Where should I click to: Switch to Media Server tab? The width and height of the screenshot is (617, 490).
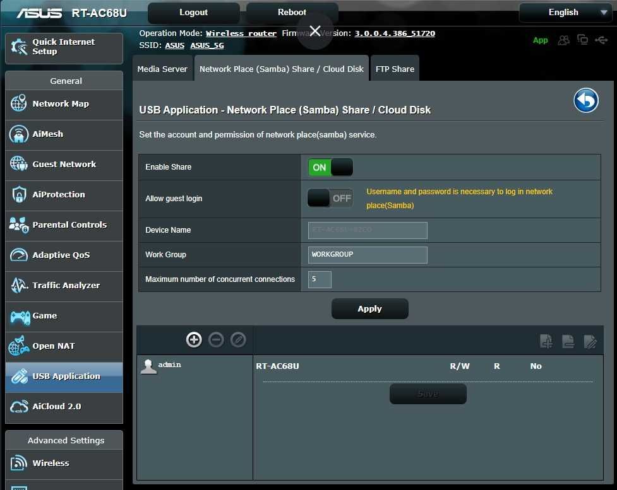coord(162,69)
